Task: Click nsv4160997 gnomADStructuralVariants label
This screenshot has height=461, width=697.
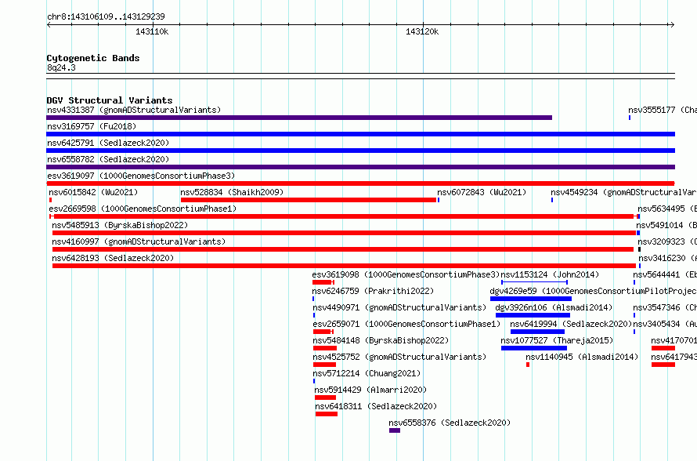Action: pos(139,241)
